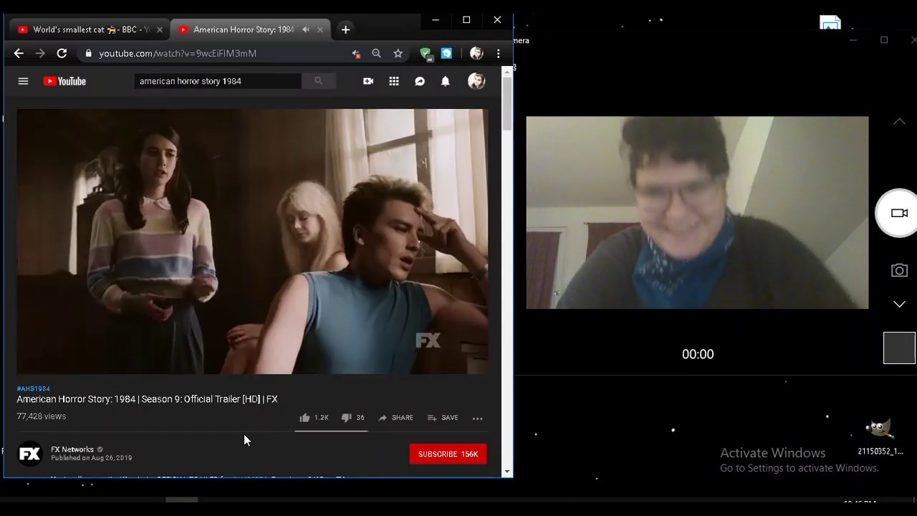The image size is (917, 516).
Task: Open the last capture thumbnail in Camera
Action: [x=899, y=348]
